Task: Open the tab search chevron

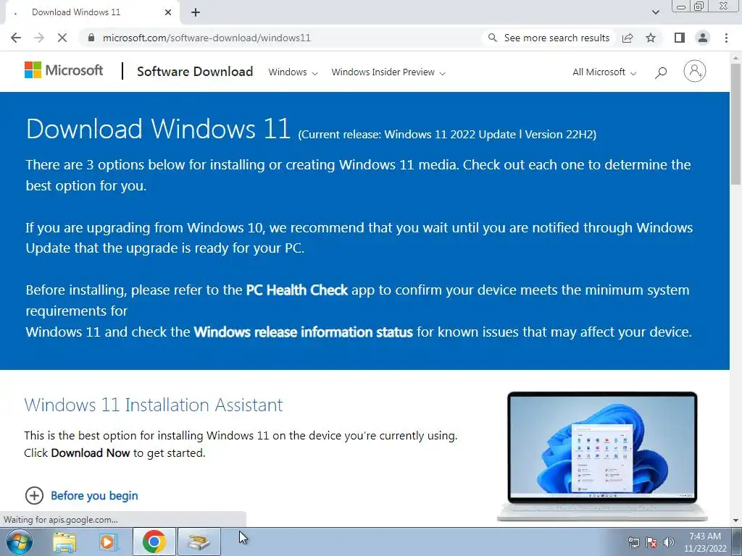Action: pyautogui.click(x=655, y=12)
